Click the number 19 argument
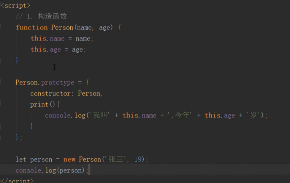The width and height of the screenshot is (290, 183). [139, 159]
